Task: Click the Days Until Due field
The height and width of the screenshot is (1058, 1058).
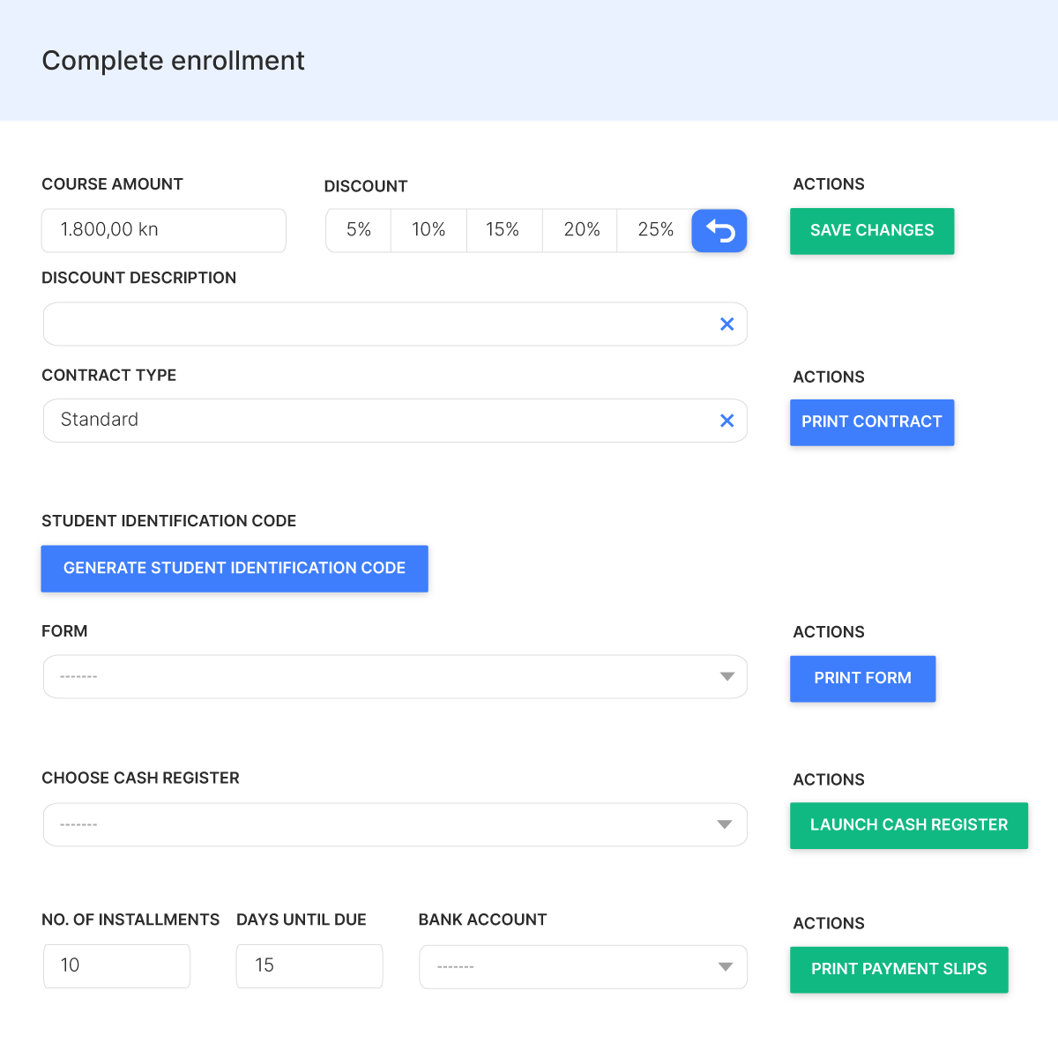Action: click(x=309, y=966)
